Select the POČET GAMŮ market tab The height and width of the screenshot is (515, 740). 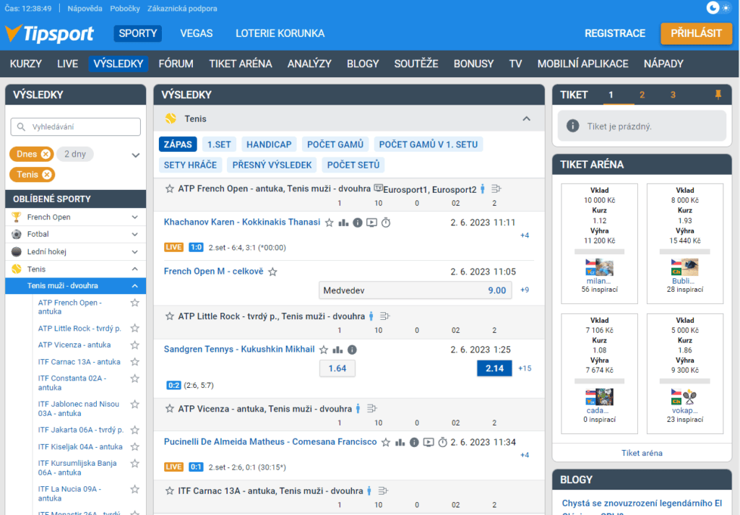click(x=335, y=144)
